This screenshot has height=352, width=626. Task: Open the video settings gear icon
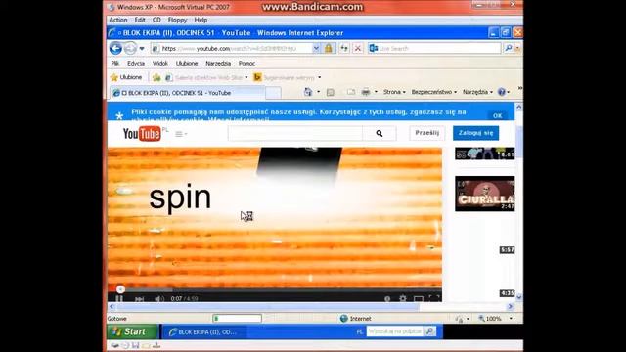pos(403,298)
